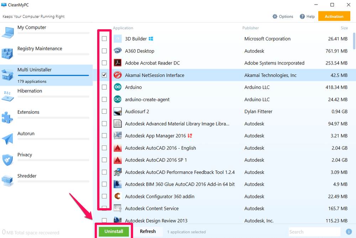Screen dimensions: 356x238
Task: Click the AutoCAD 2016 SP 1 icon
Action: tap(117, 160)
